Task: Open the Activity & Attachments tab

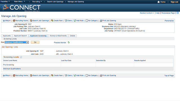Action: pos(58,36)
